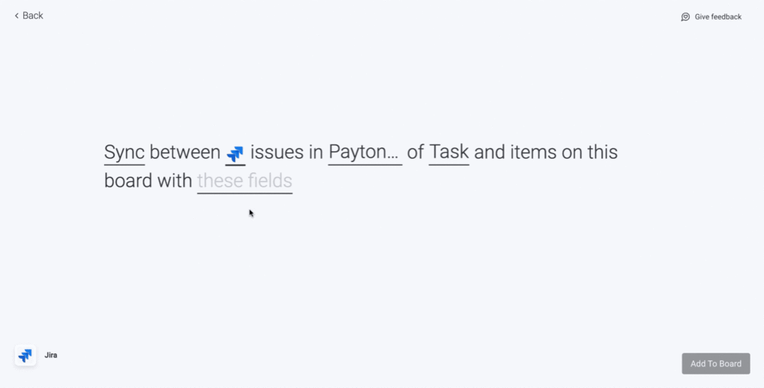Click the word 'of' before Task
764x388 pixels.
pyautogui.click(x=416, y=152)
